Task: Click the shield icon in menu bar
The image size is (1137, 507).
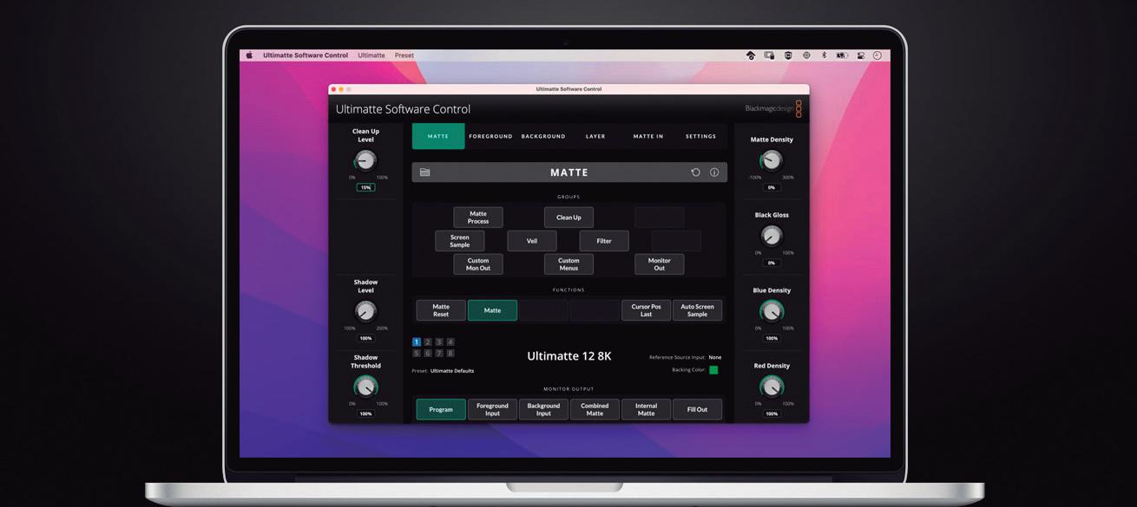Action: [x=788, y=55]
